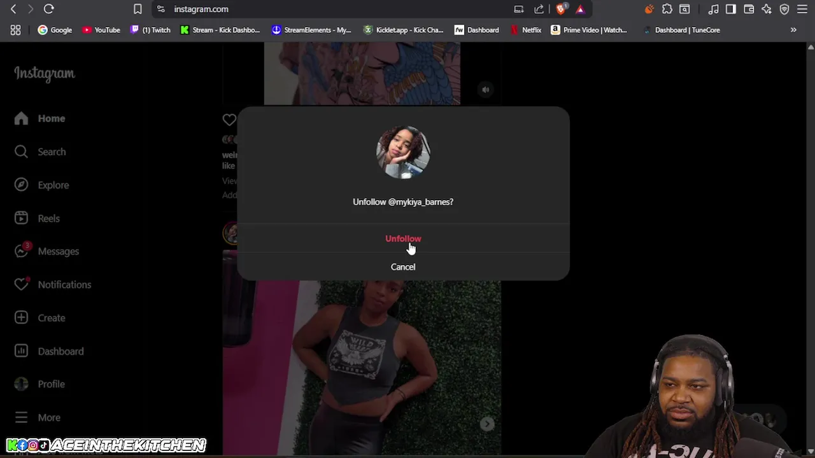This screenshot has height=458, width=815.
Task: Like the post with the heart icon
Action: click(x=229, y=120)
